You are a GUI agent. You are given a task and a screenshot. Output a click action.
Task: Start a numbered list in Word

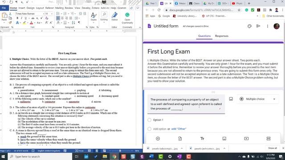tap(65, 14)
